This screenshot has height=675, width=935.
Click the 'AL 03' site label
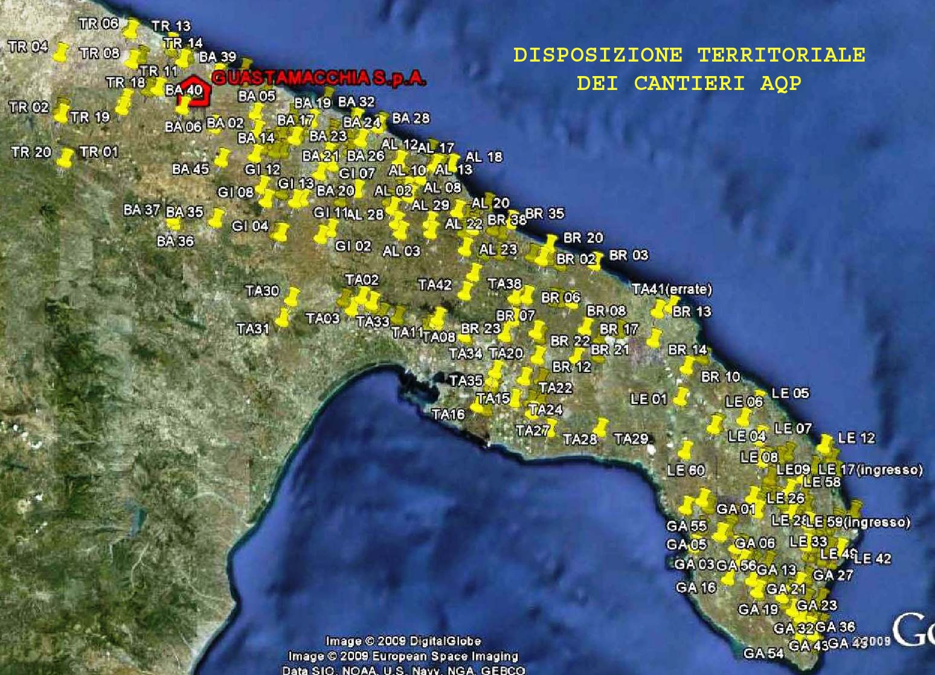click(401, 251)
